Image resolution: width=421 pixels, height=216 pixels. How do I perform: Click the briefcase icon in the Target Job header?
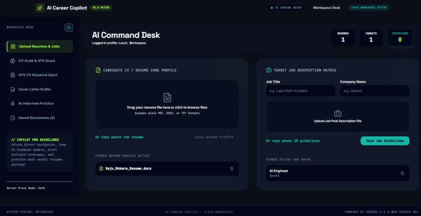click(268, 70)
